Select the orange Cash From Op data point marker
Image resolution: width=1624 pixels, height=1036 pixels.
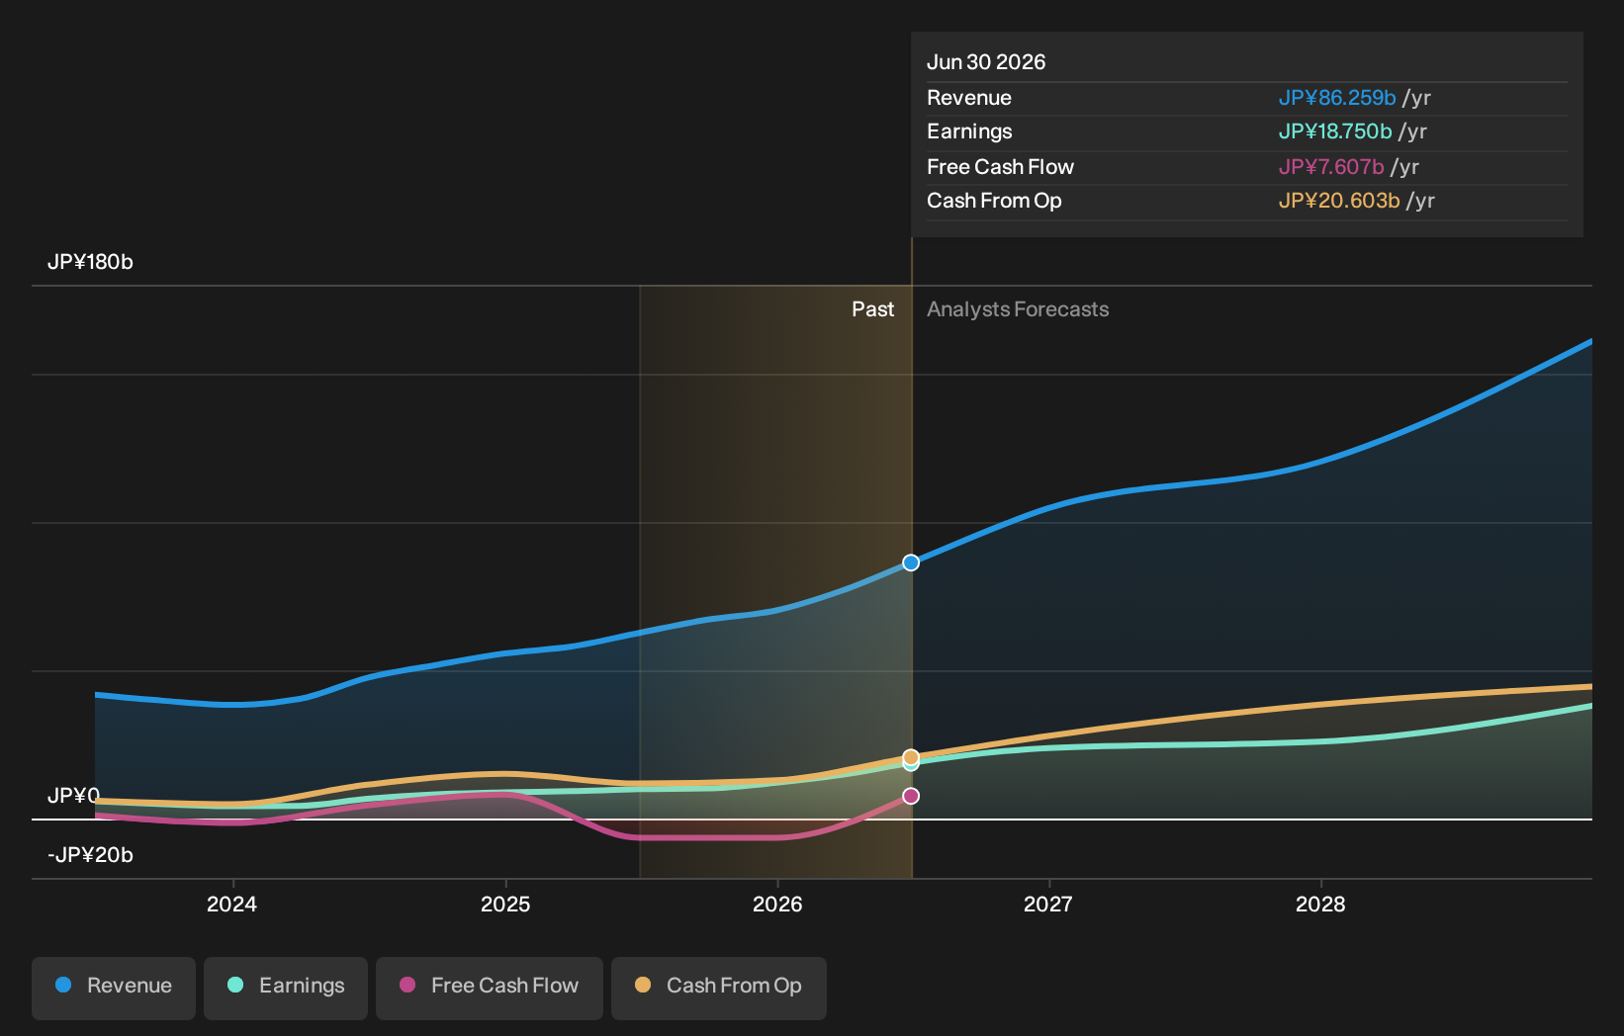(x=911, y=757)
